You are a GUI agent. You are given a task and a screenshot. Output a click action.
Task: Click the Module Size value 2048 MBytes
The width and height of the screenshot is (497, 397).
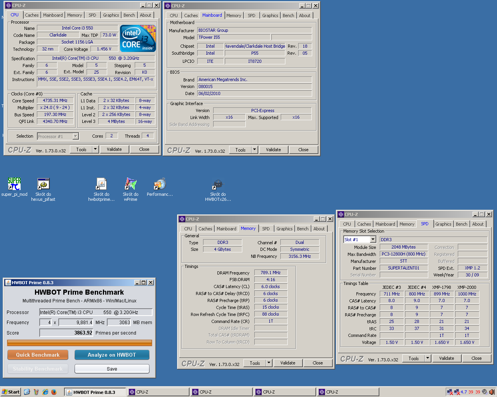404,247
